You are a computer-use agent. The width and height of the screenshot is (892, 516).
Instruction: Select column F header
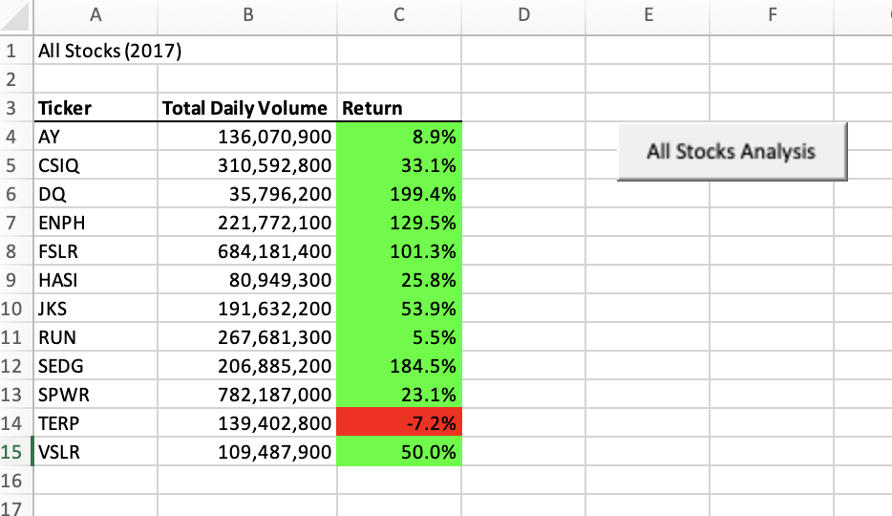tap(772, 15)
